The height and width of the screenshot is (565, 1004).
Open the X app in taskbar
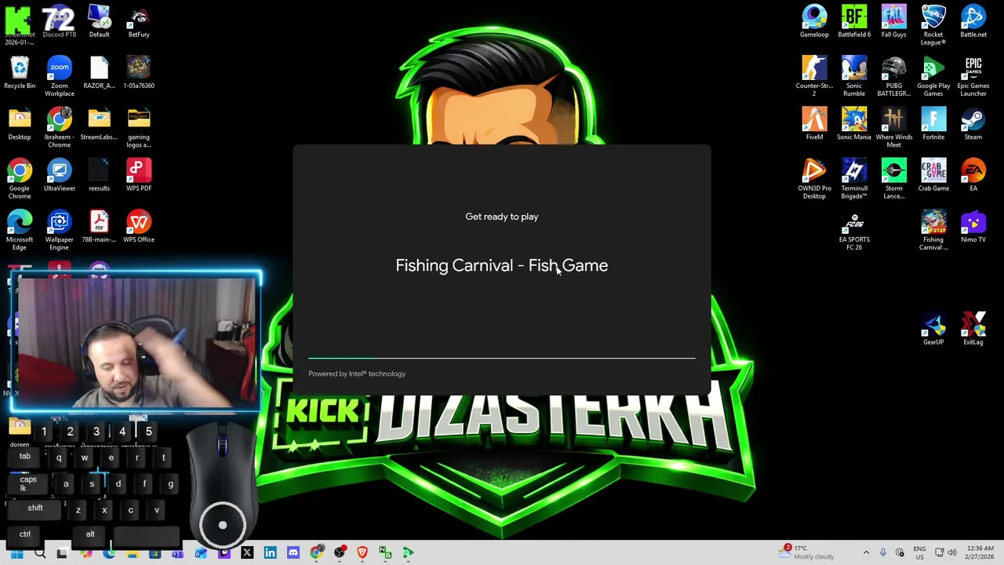(247, 552)
